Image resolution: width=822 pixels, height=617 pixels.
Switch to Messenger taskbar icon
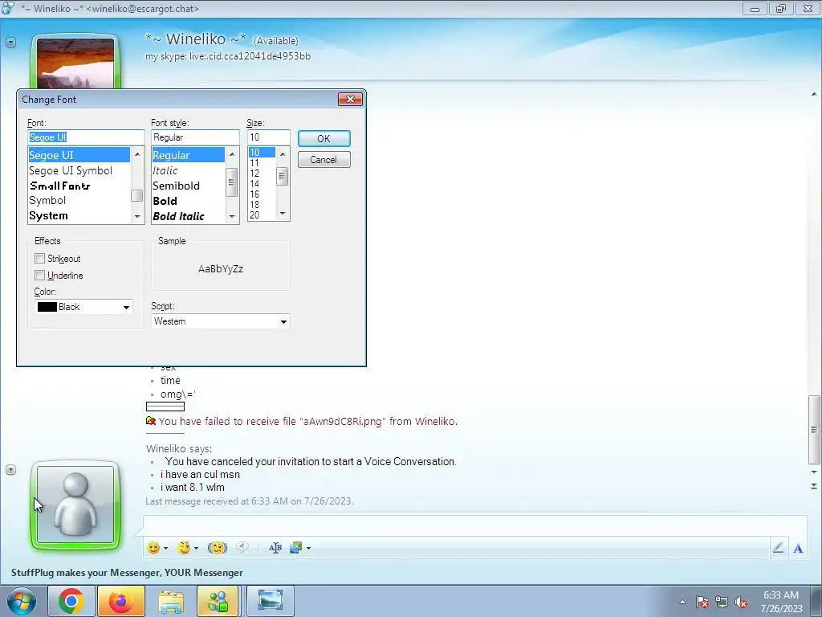point(218,601)
